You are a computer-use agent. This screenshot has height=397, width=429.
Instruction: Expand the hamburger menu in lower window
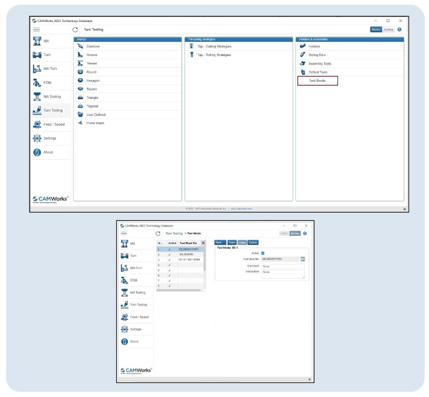[x=124, y=234]
